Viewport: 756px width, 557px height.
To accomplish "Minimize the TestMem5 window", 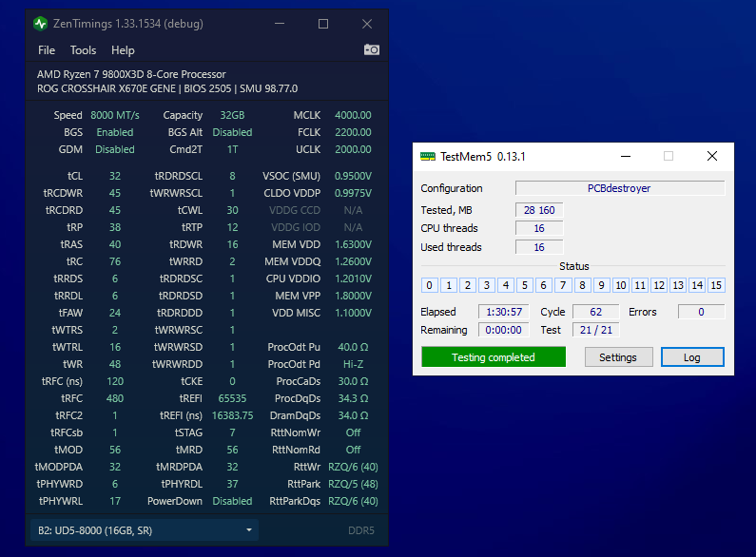I will click(625, 156).
